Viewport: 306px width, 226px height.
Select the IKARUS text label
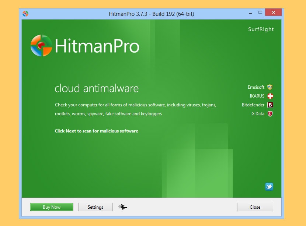tap(257, 96)
